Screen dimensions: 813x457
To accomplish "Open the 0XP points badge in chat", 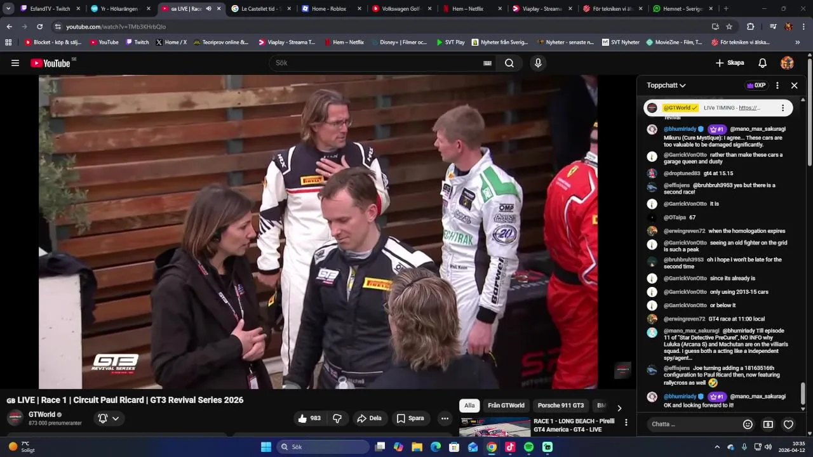I will coord(756,85).
